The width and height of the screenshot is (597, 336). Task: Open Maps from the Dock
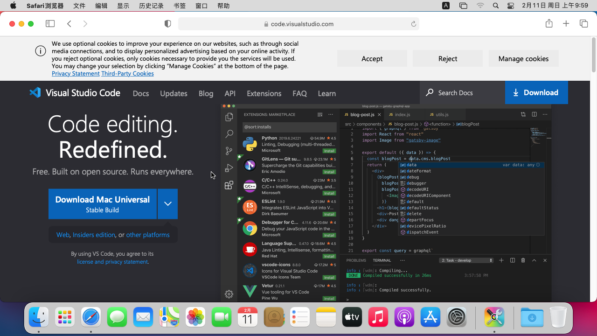pyautogui.click(x=169, y=318)
